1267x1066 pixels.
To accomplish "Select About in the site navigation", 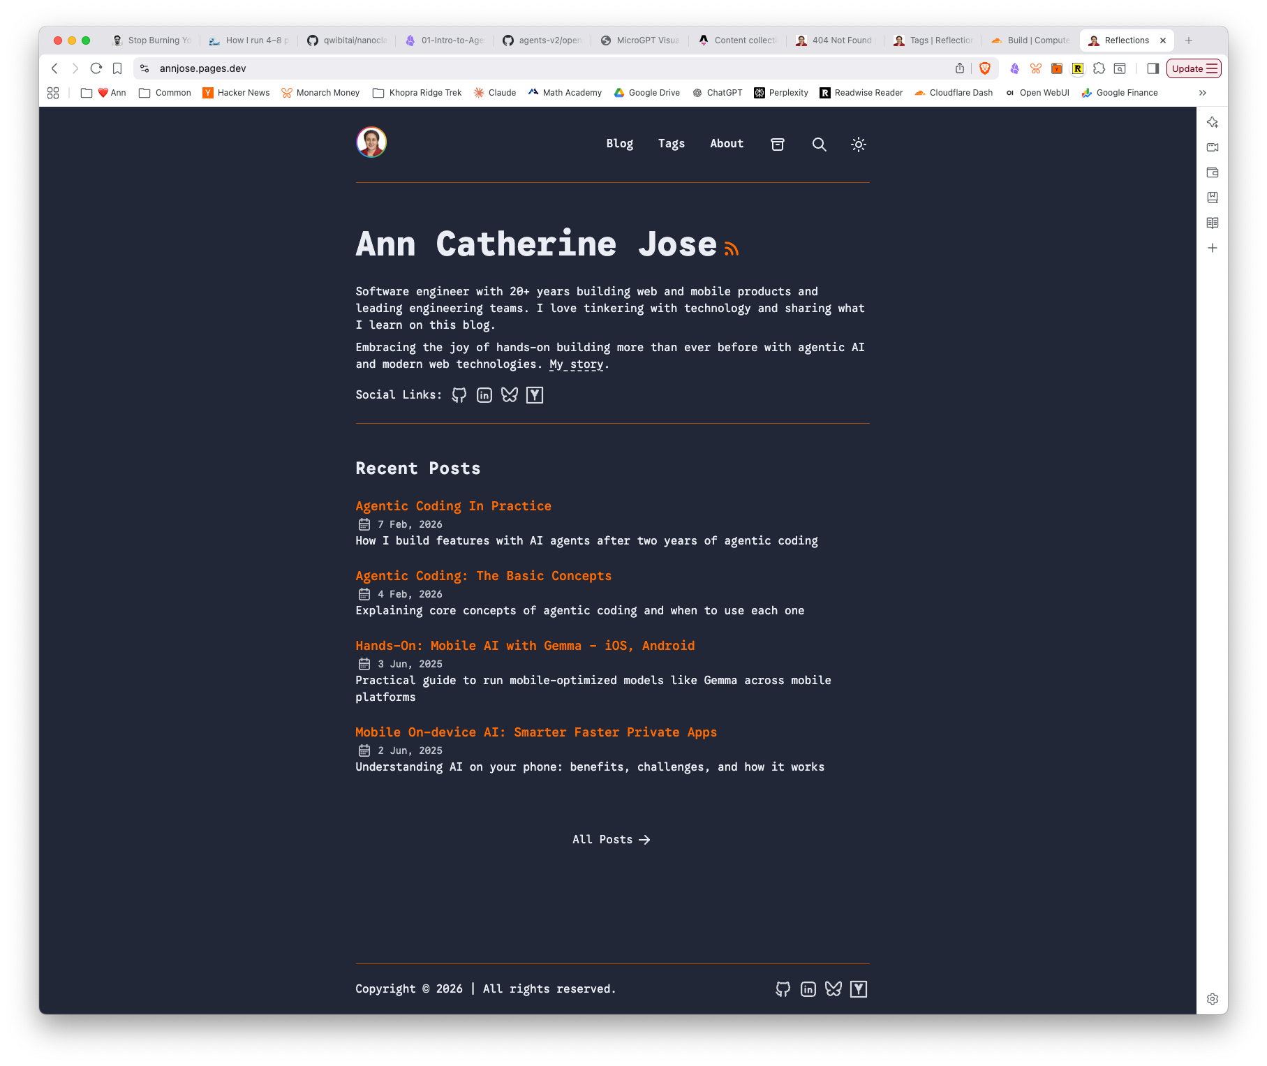I will click(x=726, y=144).
